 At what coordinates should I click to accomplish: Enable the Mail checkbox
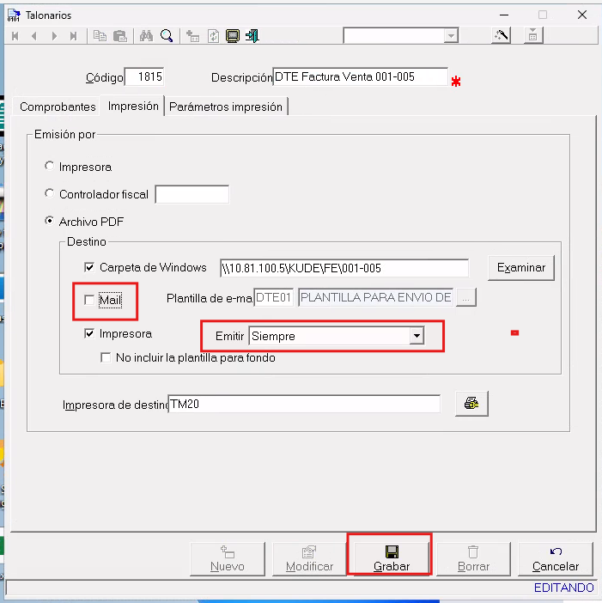tap(90, 300)
